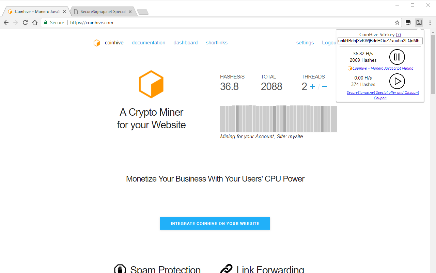
Task: Open a new browser tab
Action: (x=142, y=12)
